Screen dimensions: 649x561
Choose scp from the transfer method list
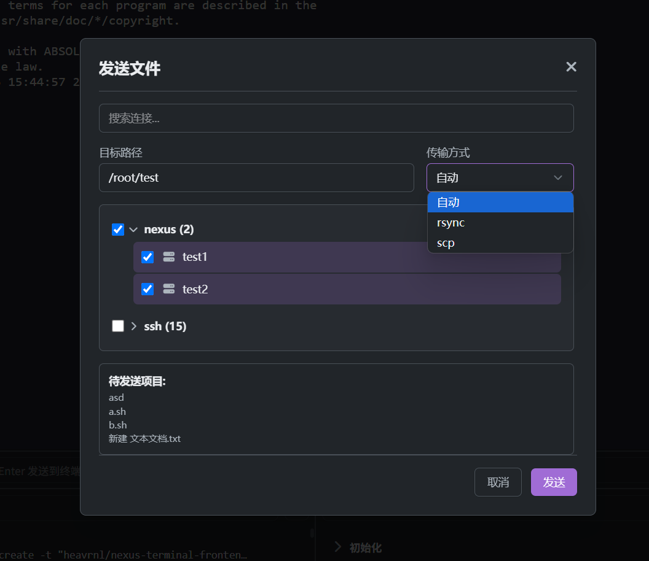click(500, 242)
